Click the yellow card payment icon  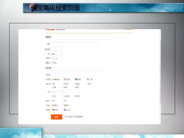click(x=53, y=105)
